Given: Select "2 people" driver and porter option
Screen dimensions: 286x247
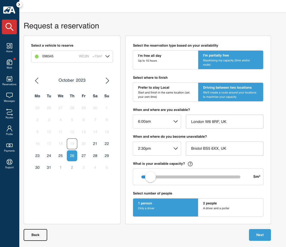Looking at the screenshot, I should coord(231,207).
